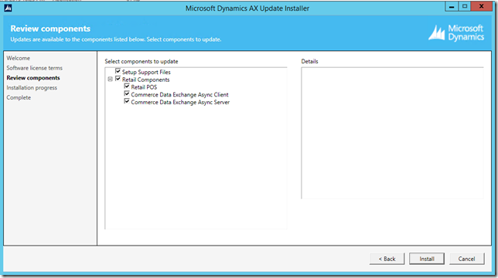498x278 pixels.
Task: Toggle the Retail Components checkbox
Action: [118, 79]
